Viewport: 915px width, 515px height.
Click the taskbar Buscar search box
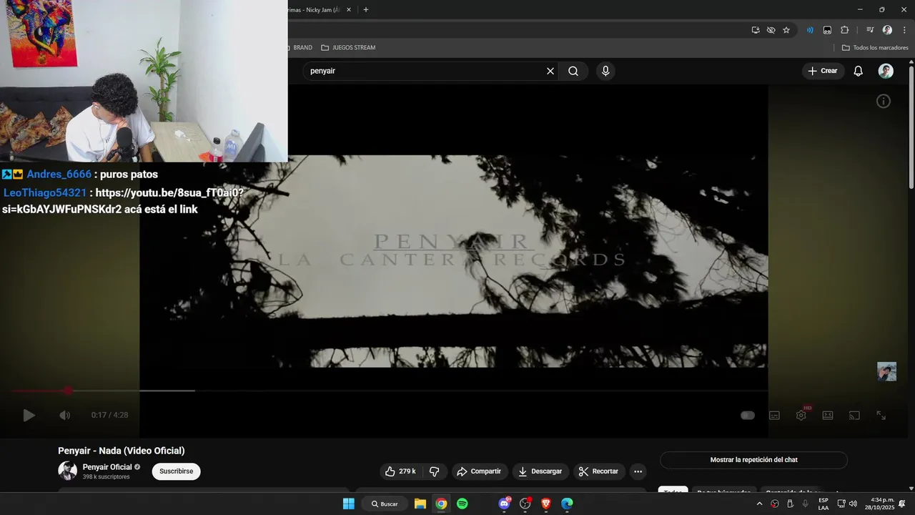[x=385, y=504]
